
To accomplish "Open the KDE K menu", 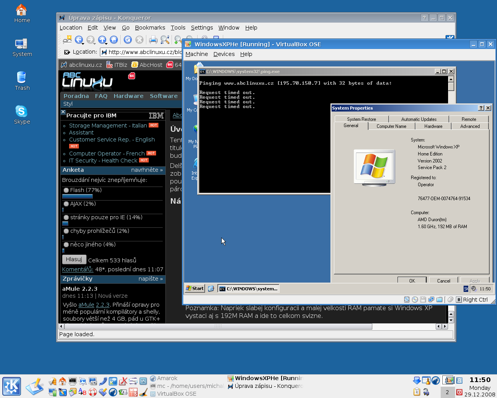I will pos(12,386).
